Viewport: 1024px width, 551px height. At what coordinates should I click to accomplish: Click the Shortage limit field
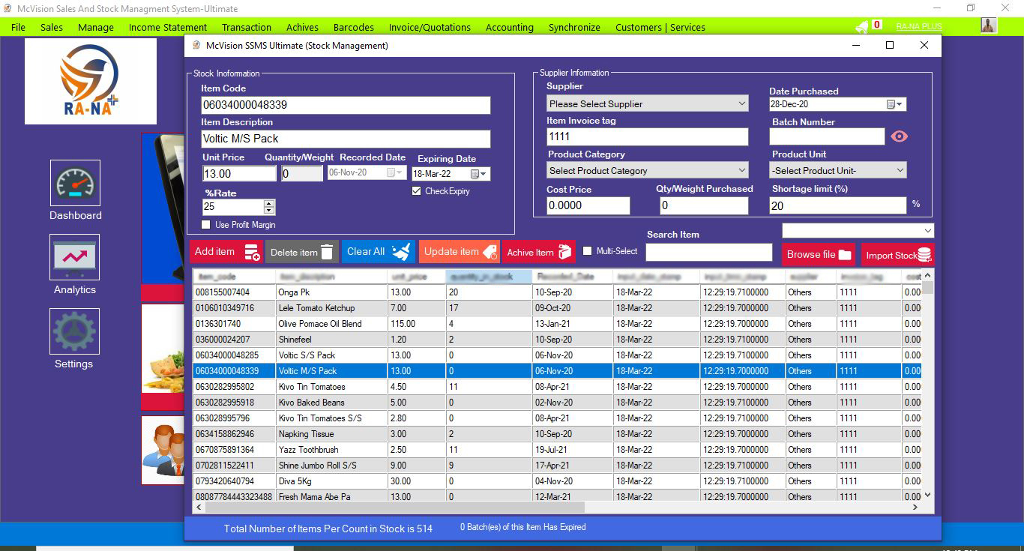pos(838,205)
